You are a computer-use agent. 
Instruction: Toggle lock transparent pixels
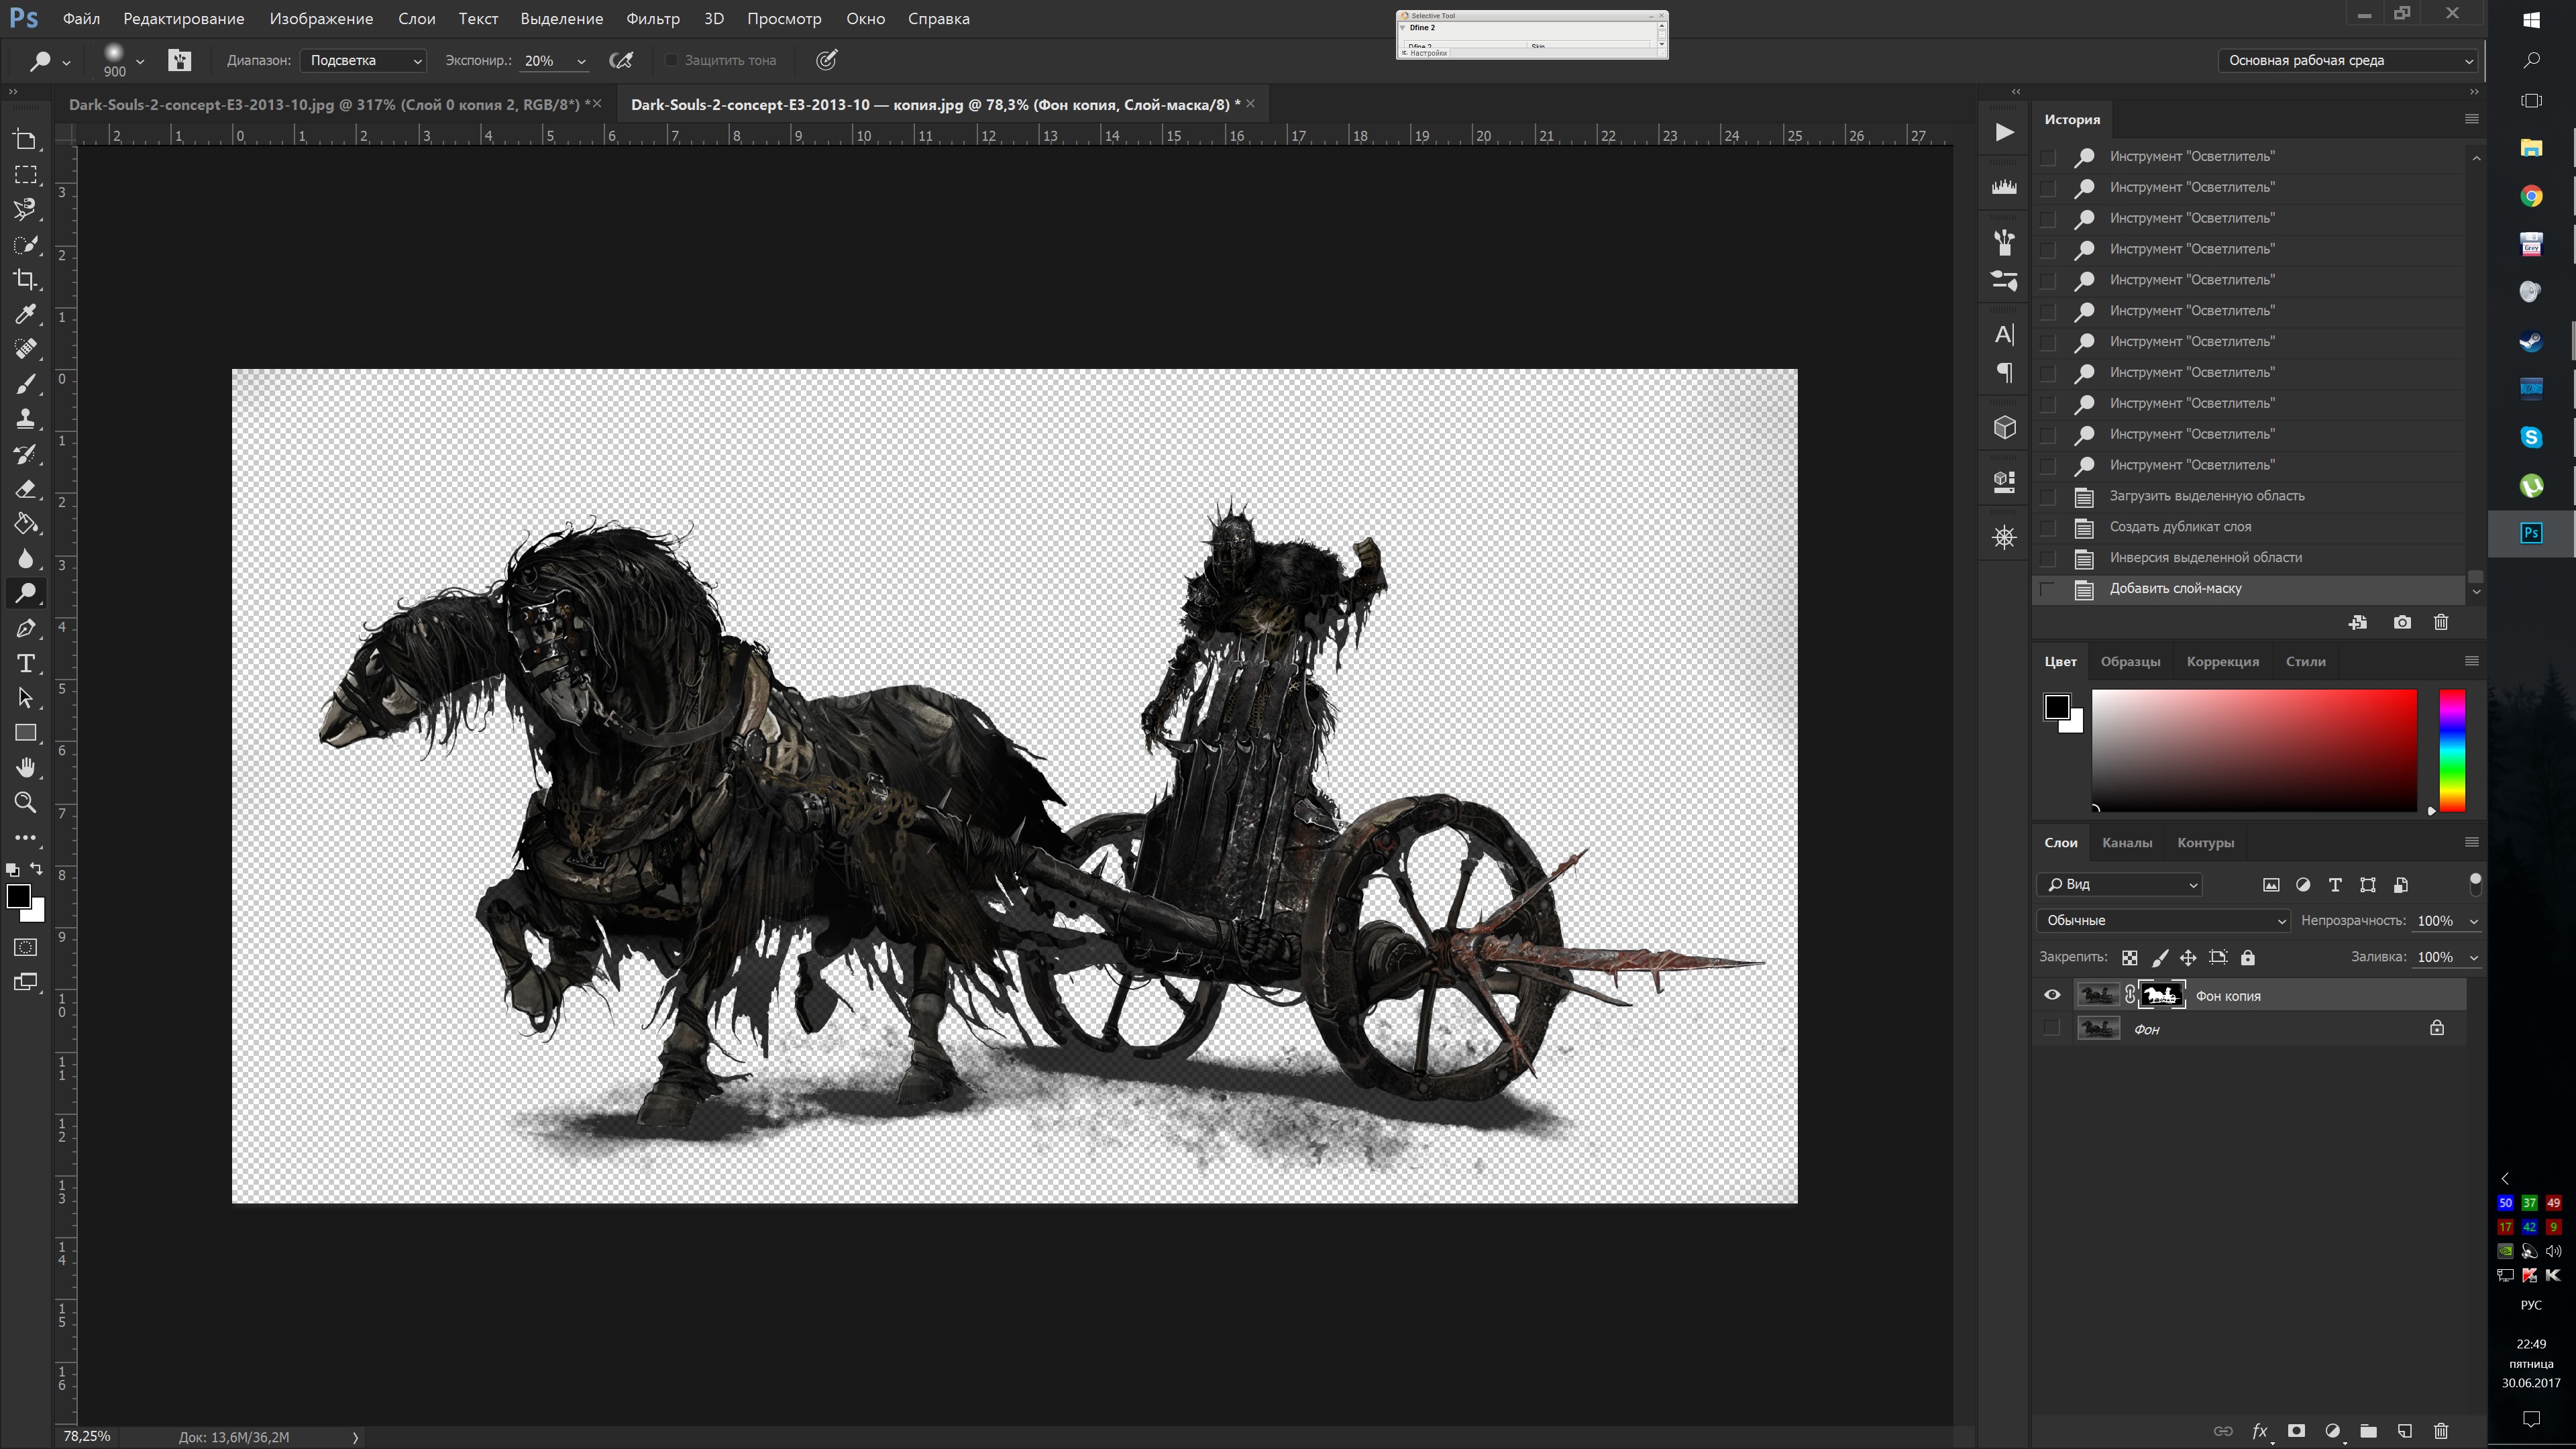coord(2130,958)
